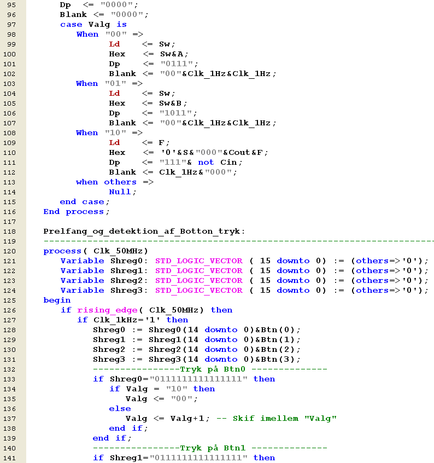
Task: Click 'Btn(1)' on line 129
Action: pyautogui.click(x=279, y=340)
